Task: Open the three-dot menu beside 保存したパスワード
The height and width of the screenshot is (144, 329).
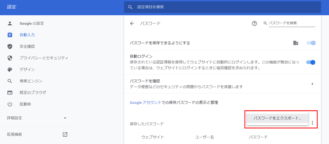Action: tap(312, 123)
